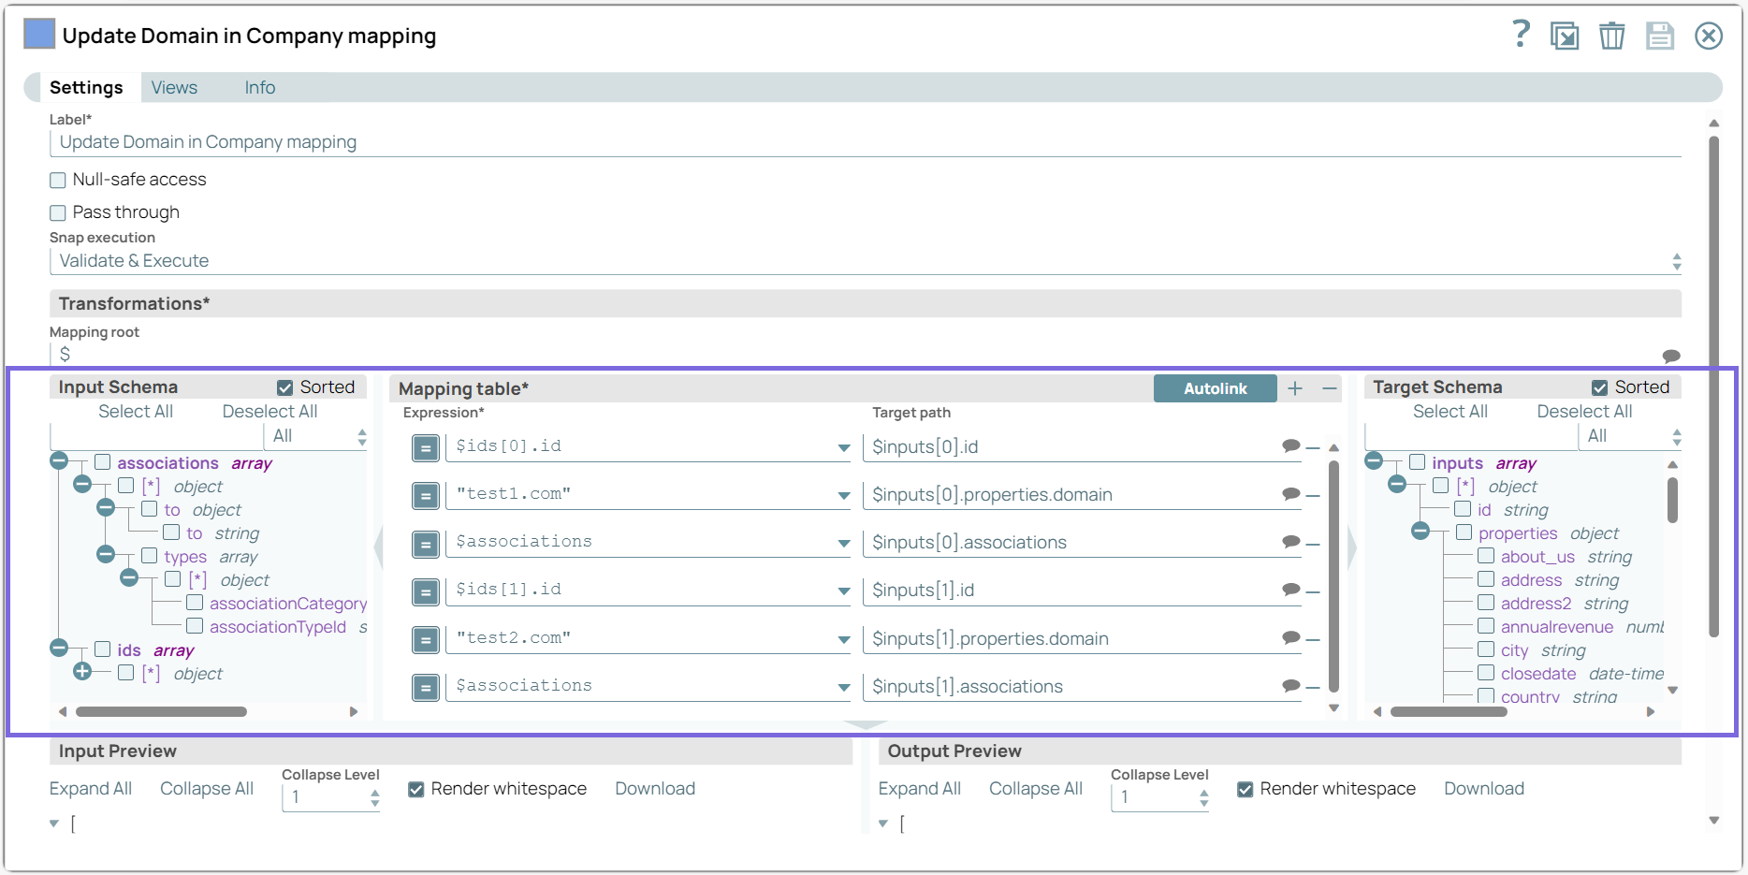Open dropdown arrow for $ids[0].id expression
Image resolution: width=1748 pixels, height=875 pixels.
click(843, 448)
